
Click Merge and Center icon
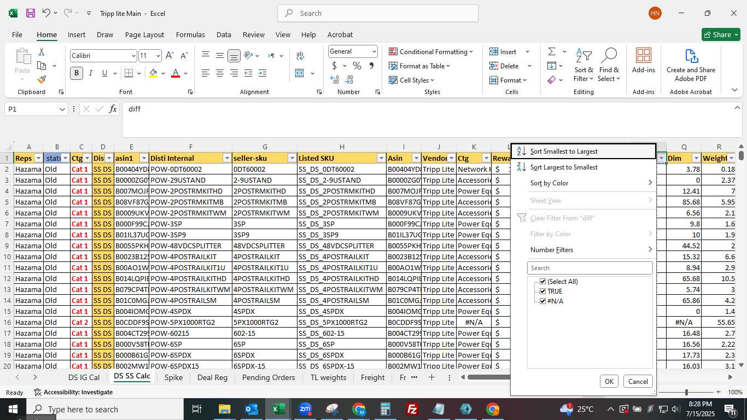pyautogui.click(x=299, y=73)
